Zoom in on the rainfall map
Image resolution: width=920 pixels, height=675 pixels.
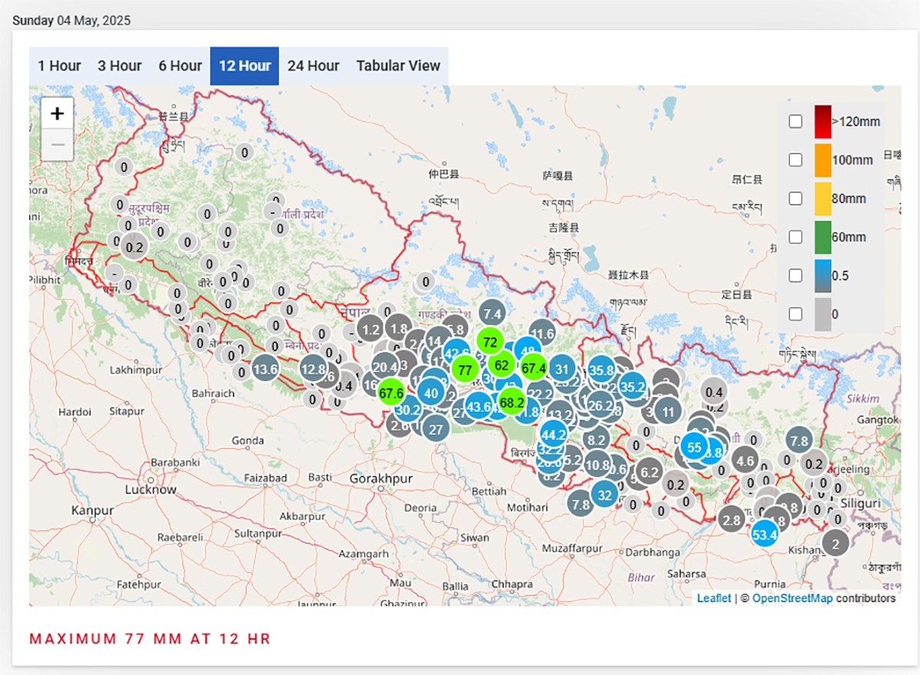click(58, 114)
